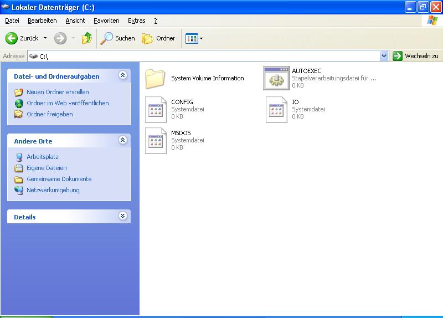Open Suchen magnifying glass search
Viewport: 443px width, 318px height.
(118, 38)
